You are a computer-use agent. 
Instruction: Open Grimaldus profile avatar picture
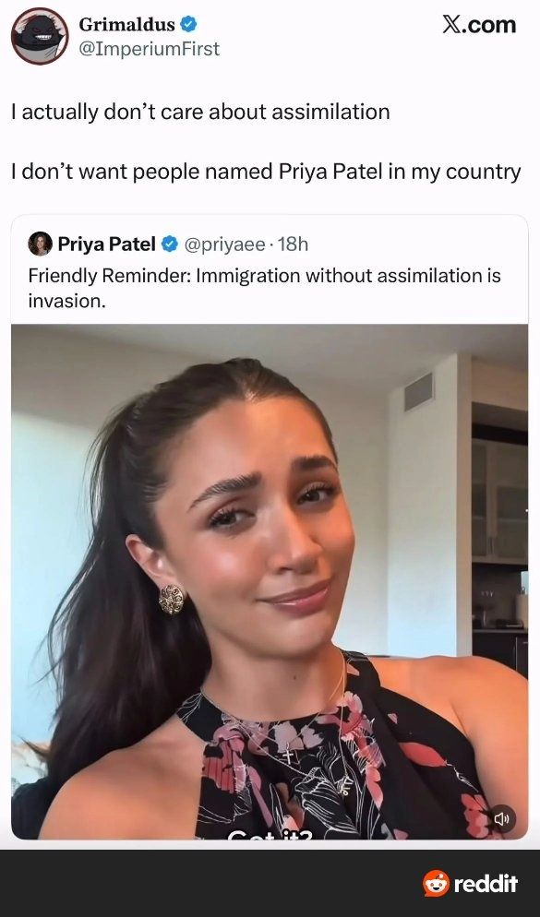click(40, 36)
